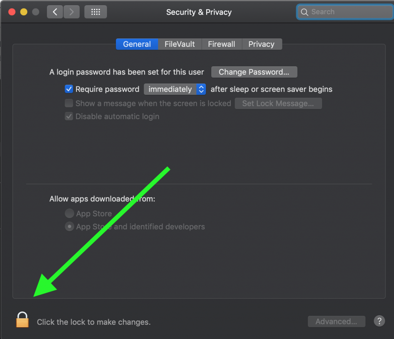Minimize the window with the yellow button
The image size is (394, 339).
(23, 12)
